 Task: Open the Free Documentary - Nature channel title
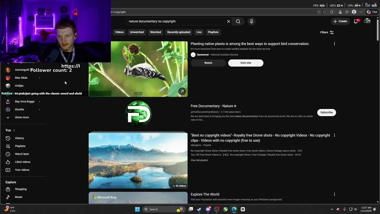point(212,106)
